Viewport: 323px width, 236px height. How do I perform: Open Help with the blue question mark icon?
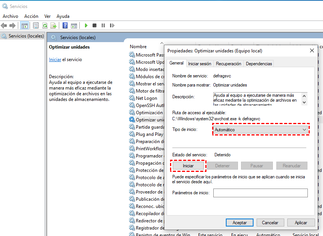65,25
